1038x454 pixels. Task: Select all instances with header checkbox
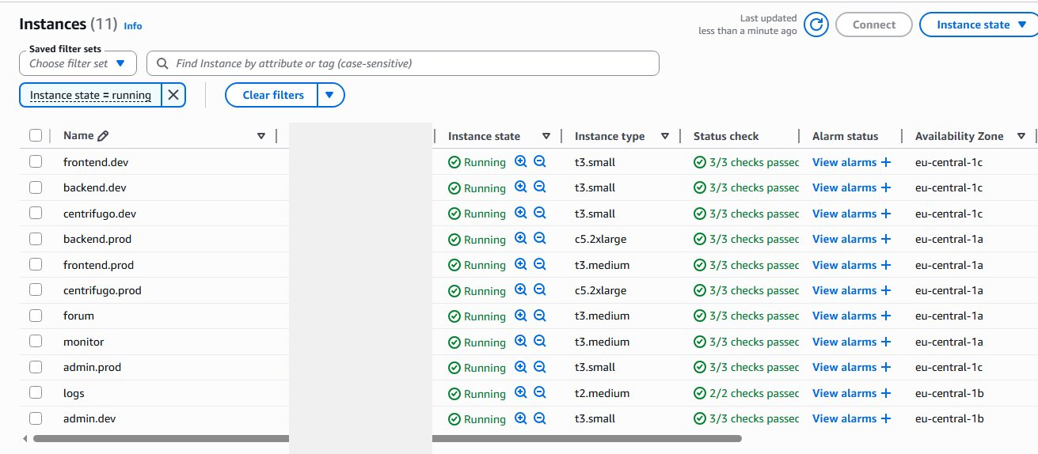point(36,136)
